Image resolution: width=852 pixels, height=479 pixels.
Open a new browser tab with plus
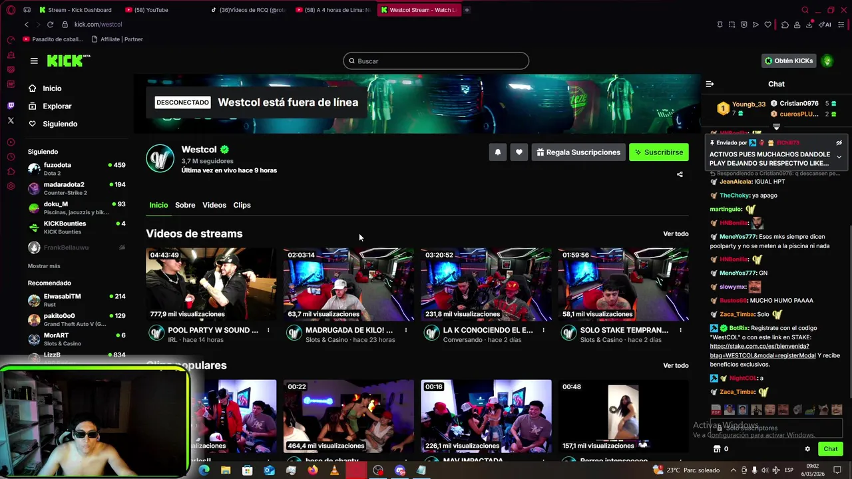467,10
